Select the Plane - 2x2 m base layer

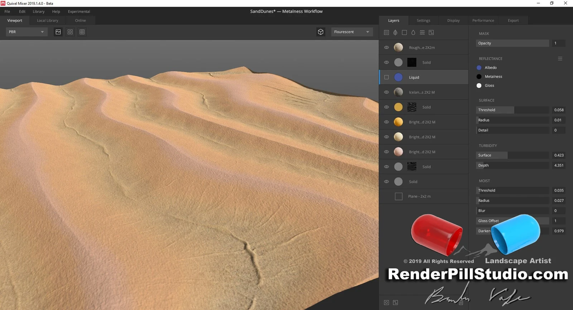coord(424,196)
